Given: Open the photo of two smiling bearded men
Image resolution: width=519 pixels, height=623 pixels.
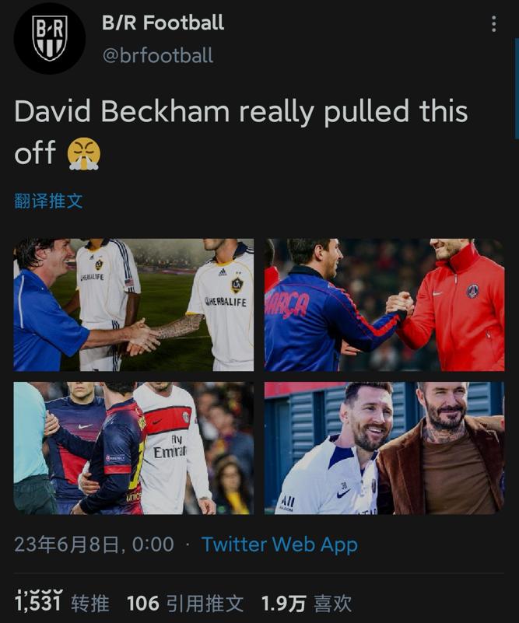Looking at the screenshot, I should click(x=384, y=448).
